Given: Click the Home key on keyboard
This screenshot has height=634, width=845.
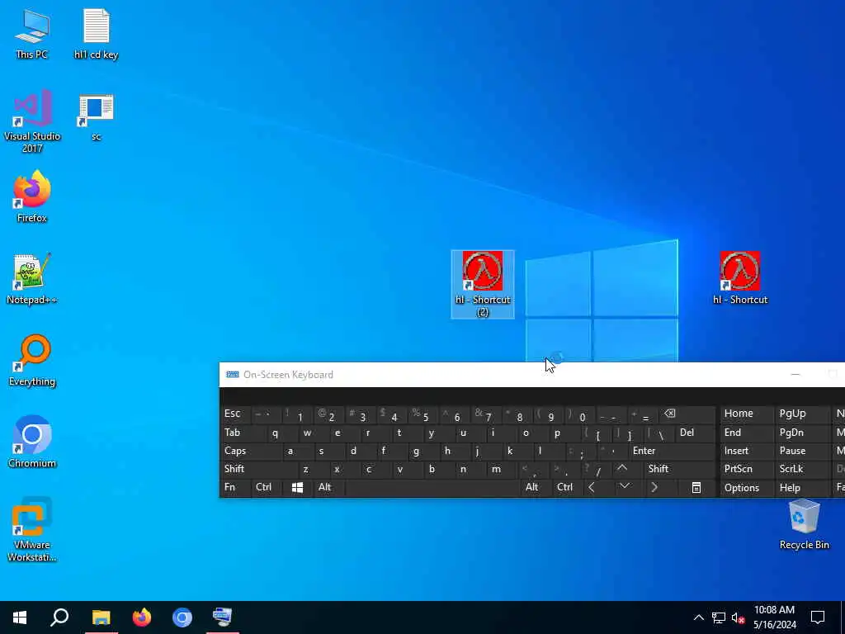Looking at the screenshot, I should [746, 414].
